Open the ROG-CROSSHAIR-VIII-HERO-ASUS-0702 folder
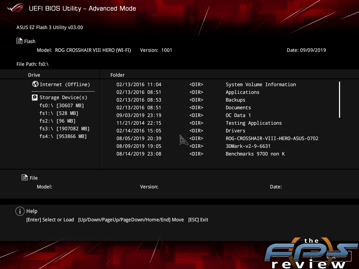 (x=272, y=138)
